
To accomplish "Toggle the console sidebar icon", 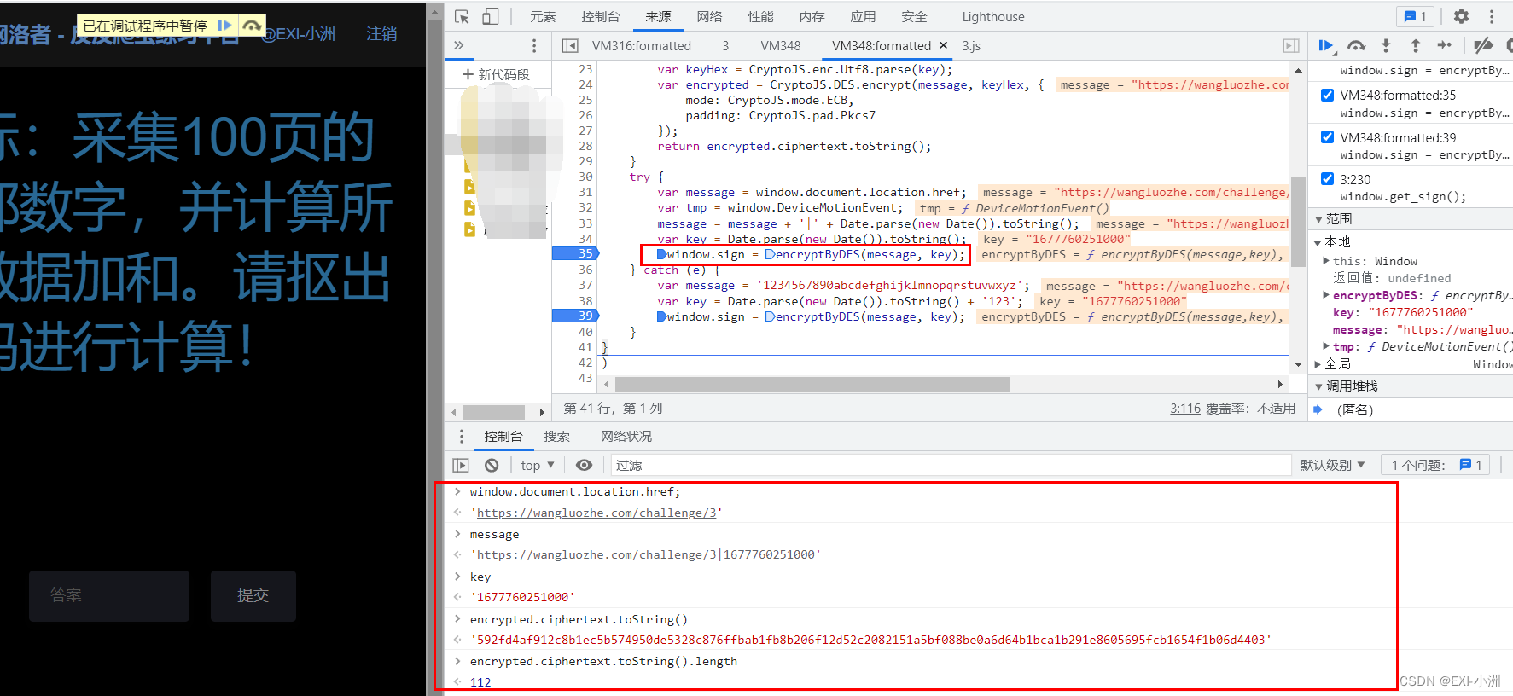I will tap(461, 465).
